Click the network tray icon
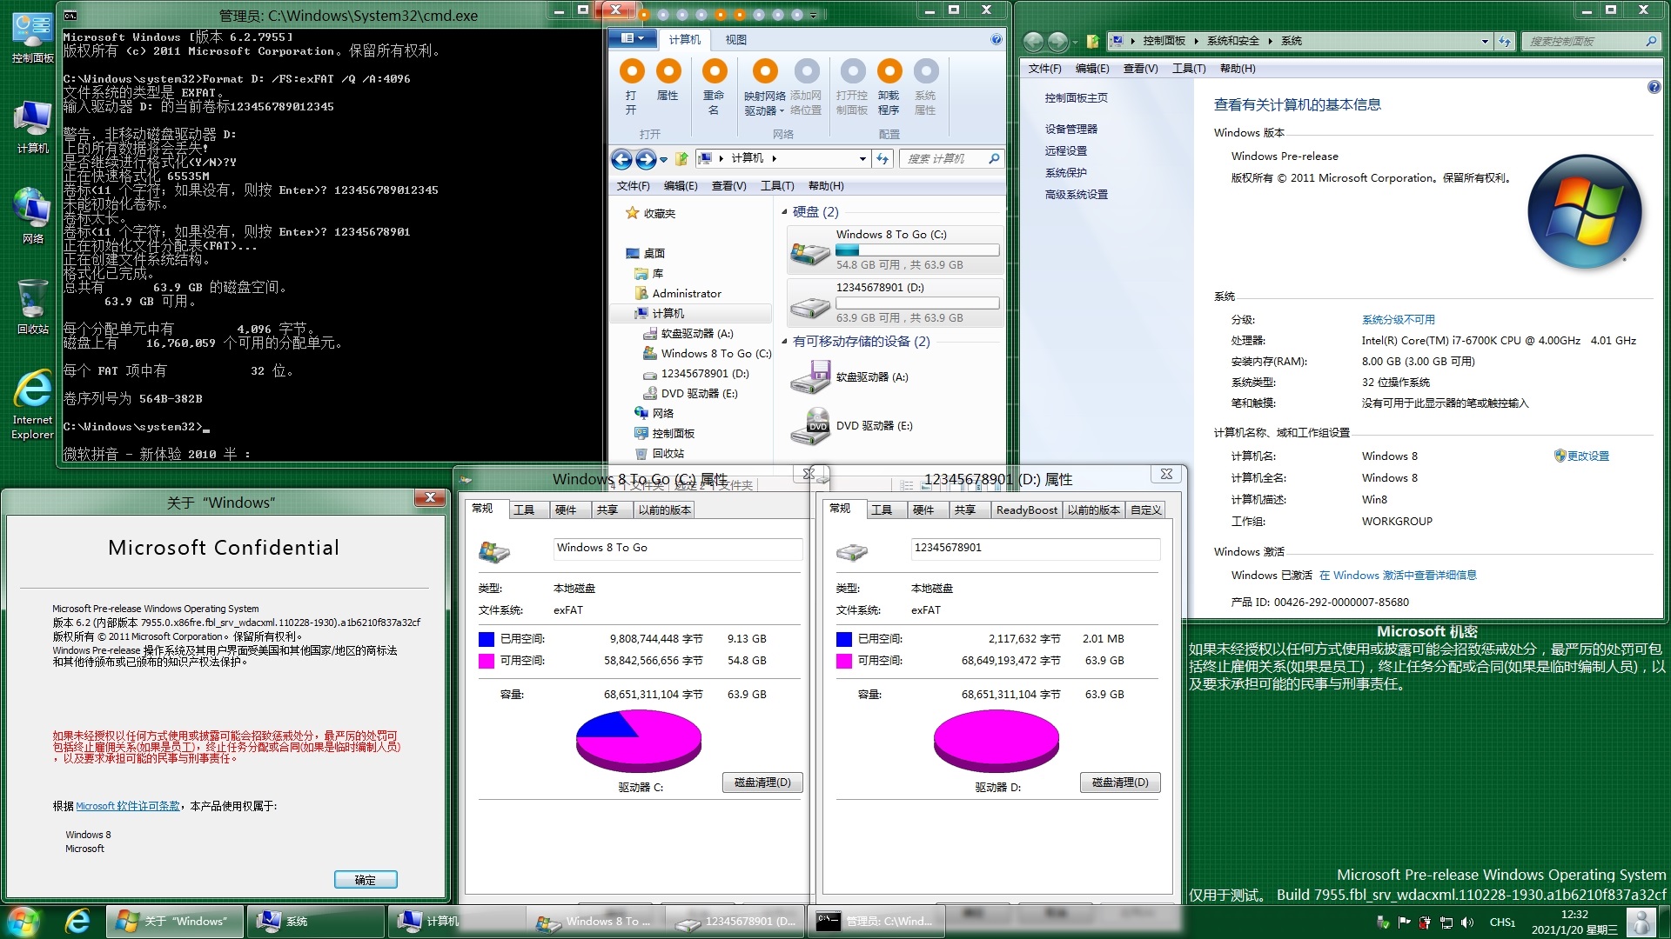The height and width of the screenshot is (939, 1671). tap(1446, 922)
